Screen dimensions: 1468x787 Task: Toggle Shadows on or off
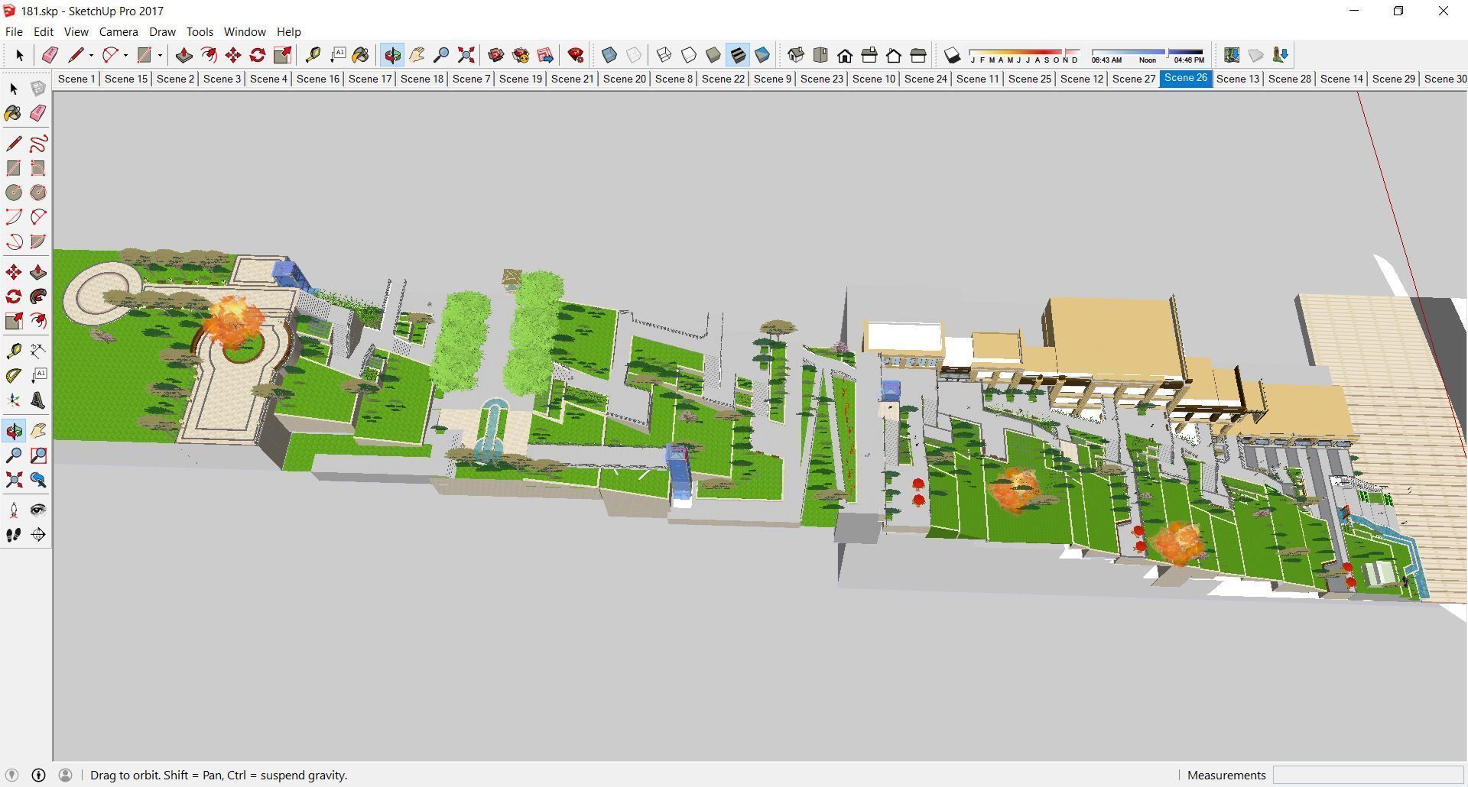coord(952,55)
